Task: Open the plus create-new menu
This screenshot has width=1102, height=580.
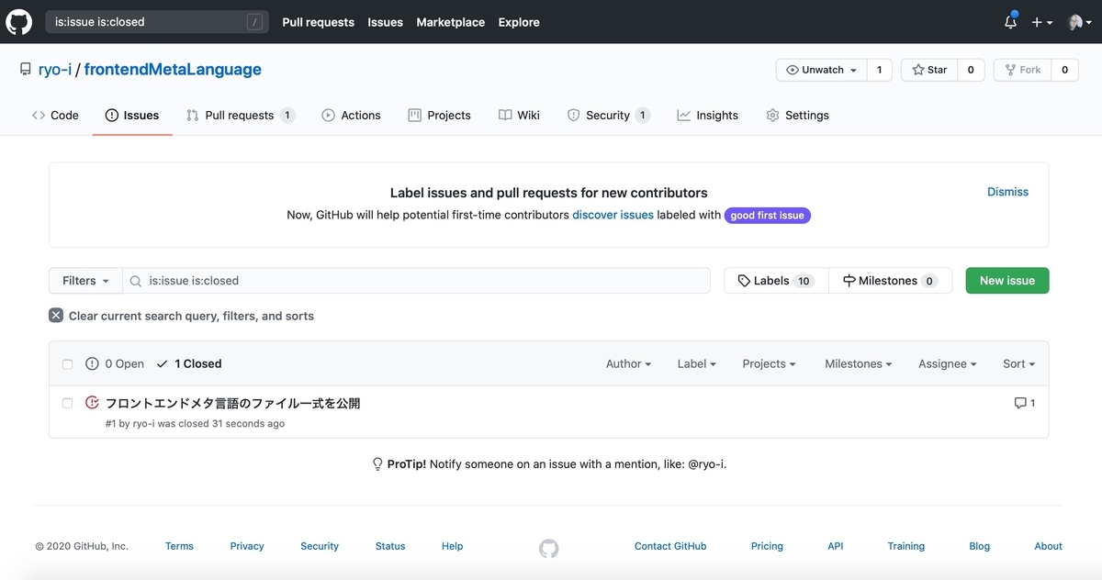Action: pos(1041,22)
